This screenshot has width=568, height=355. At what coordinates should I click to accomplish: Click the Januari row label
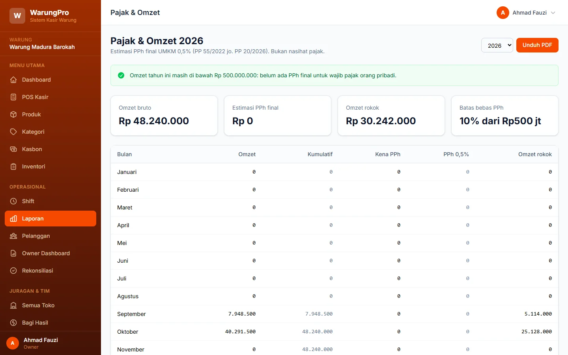point(127,172)
